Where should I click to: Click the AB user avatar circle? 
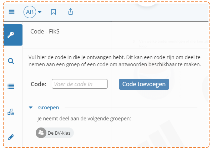pos(30,12)
